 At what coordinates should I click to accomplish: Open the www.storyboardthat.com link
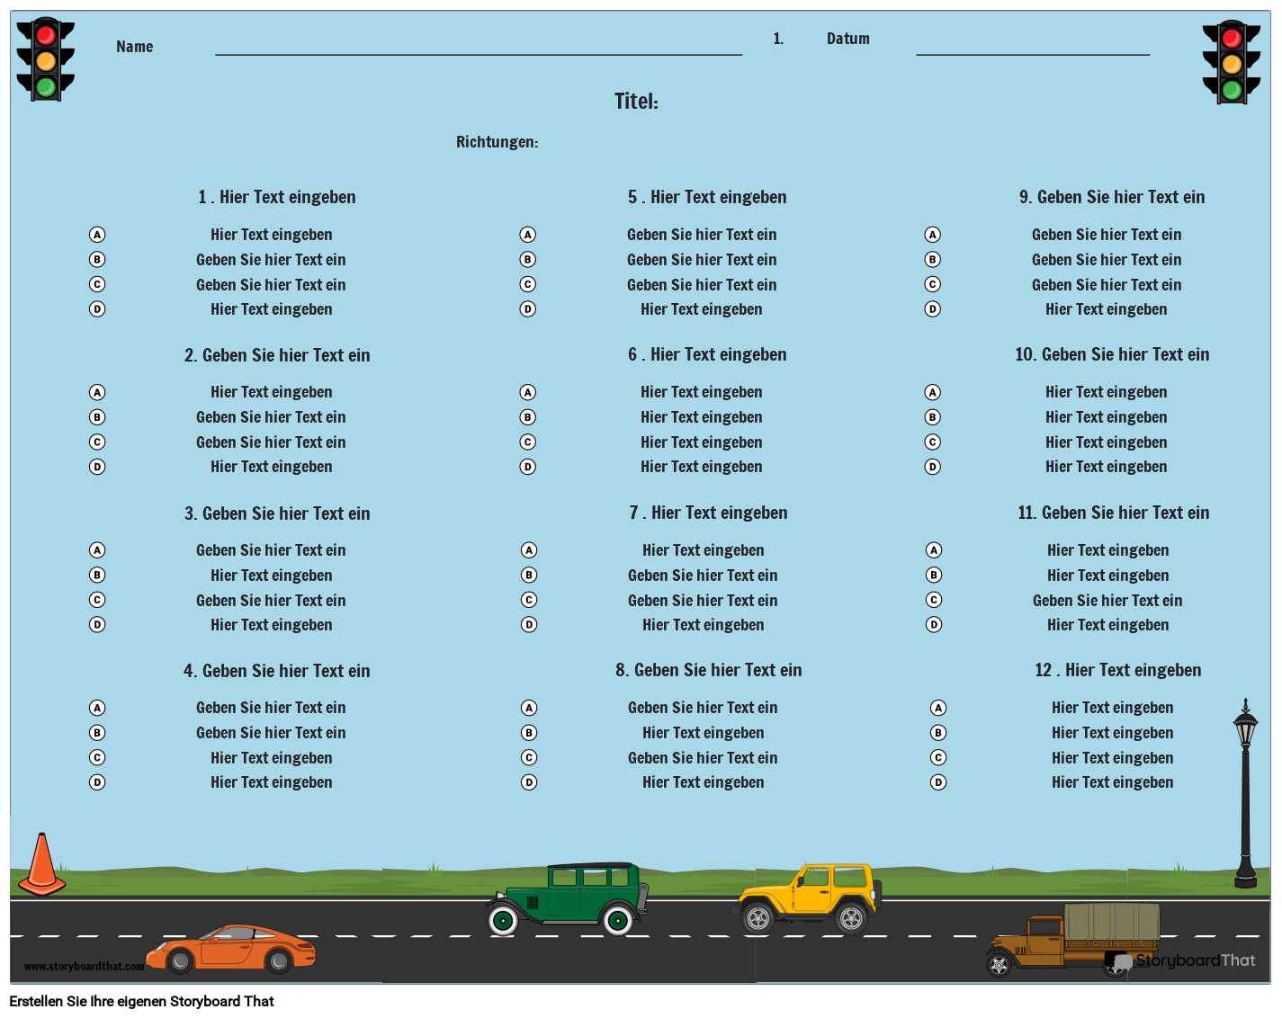click(x=84, y=966)
